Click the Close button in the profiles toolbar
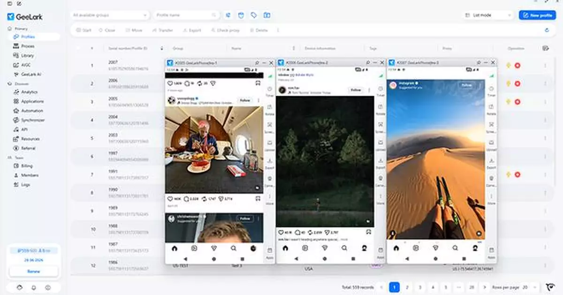The height and width of the screenshot is (295, 563). coord(107,30)
